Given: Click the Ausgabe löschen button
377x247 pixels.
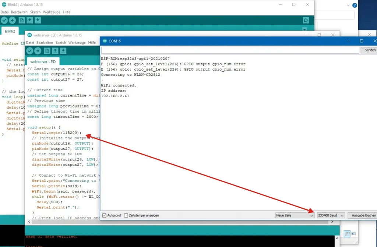Looking at the screenshot, I should coord(363,215).
